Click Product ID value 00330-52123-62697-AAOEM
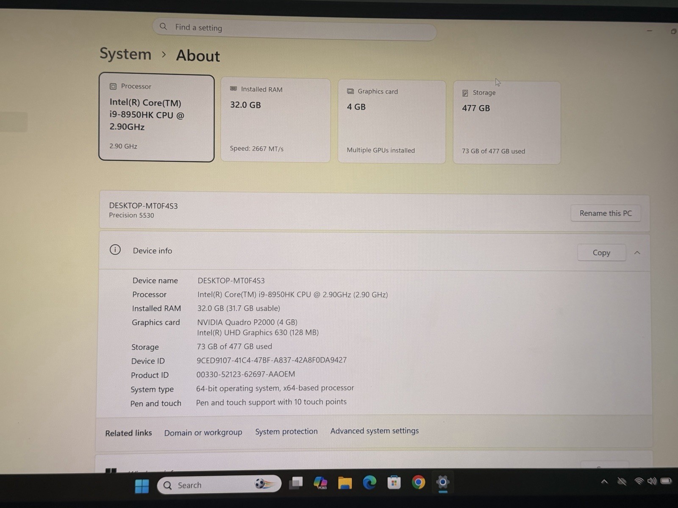The width and height of the screenshot is (678, 508). (246, 374)
